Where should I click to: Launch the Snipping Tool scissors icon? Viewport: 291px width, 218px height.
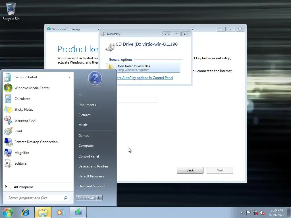coord(8,120)
